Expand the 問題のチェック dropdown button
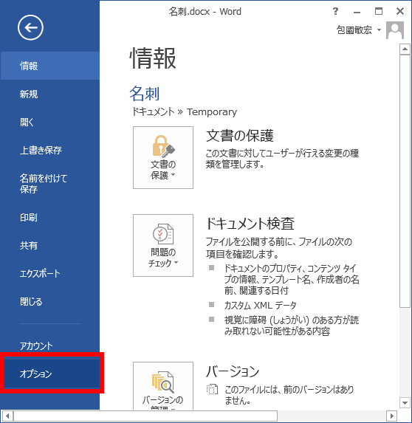412x423 pixels. coord(163,245)
